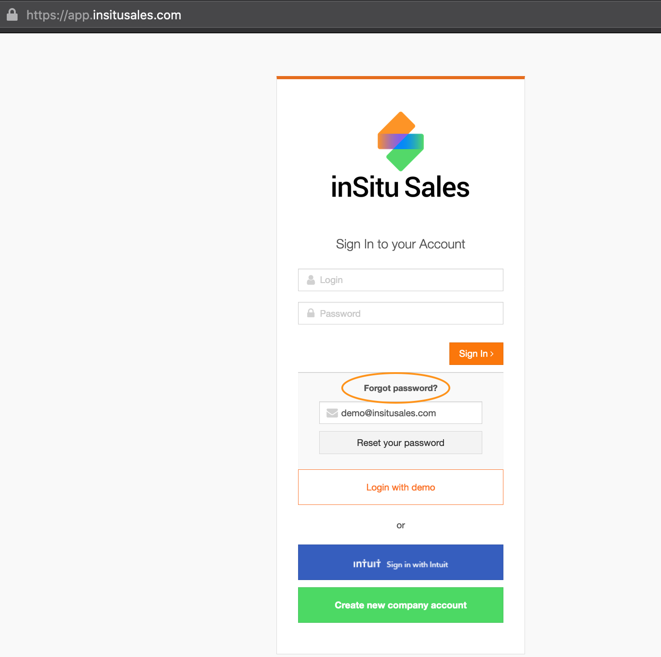Click the Sign In to your Account heading
The height and width of the screenshot is (657, 661).
[400, 244]
